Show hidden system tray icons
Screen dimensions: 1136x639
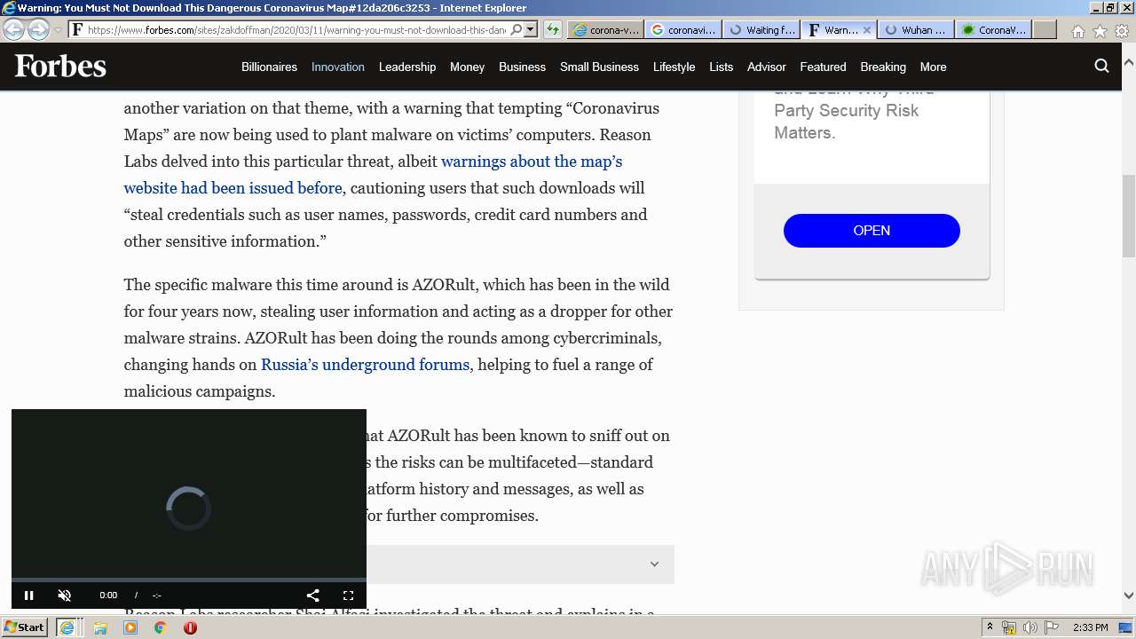coord(990,627)
